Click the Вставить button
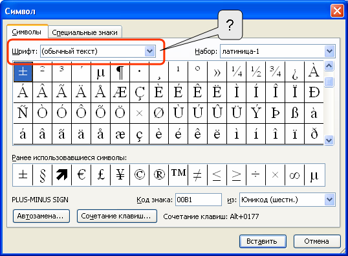Viewport: 348px width, 256px height. point(263,241)
